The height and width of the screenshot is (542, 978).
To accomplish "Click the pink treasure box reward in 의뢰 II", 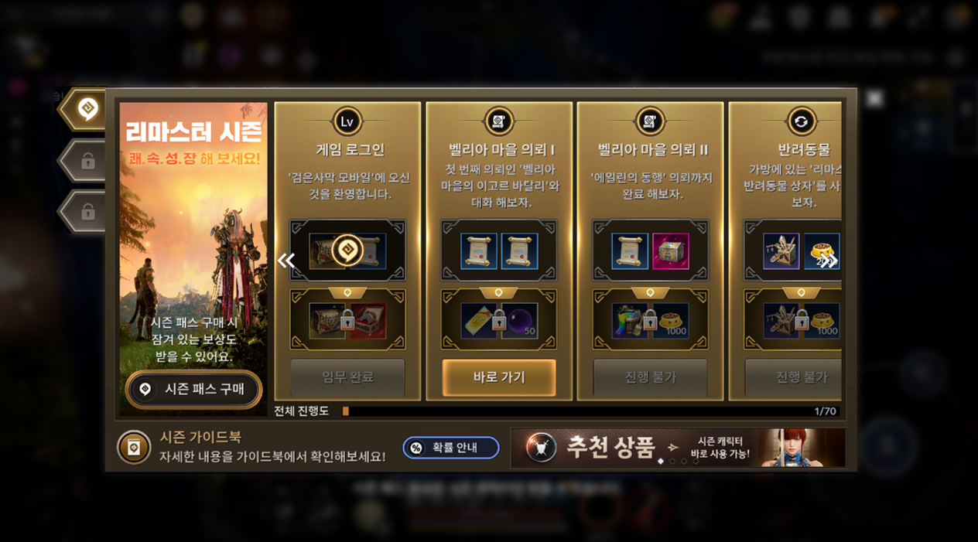I will pos(671,251).
